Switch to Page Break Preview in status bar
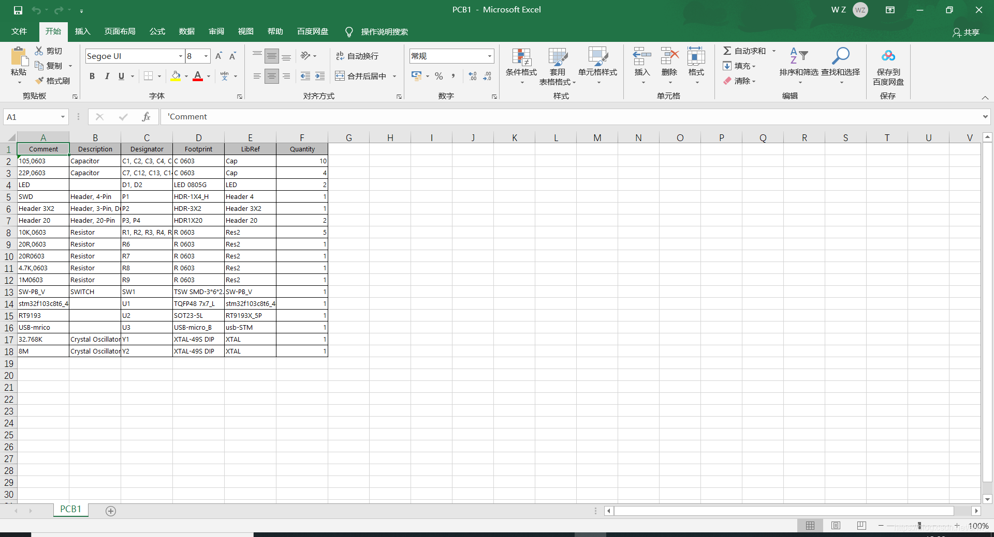 click(x=861, y=526)
